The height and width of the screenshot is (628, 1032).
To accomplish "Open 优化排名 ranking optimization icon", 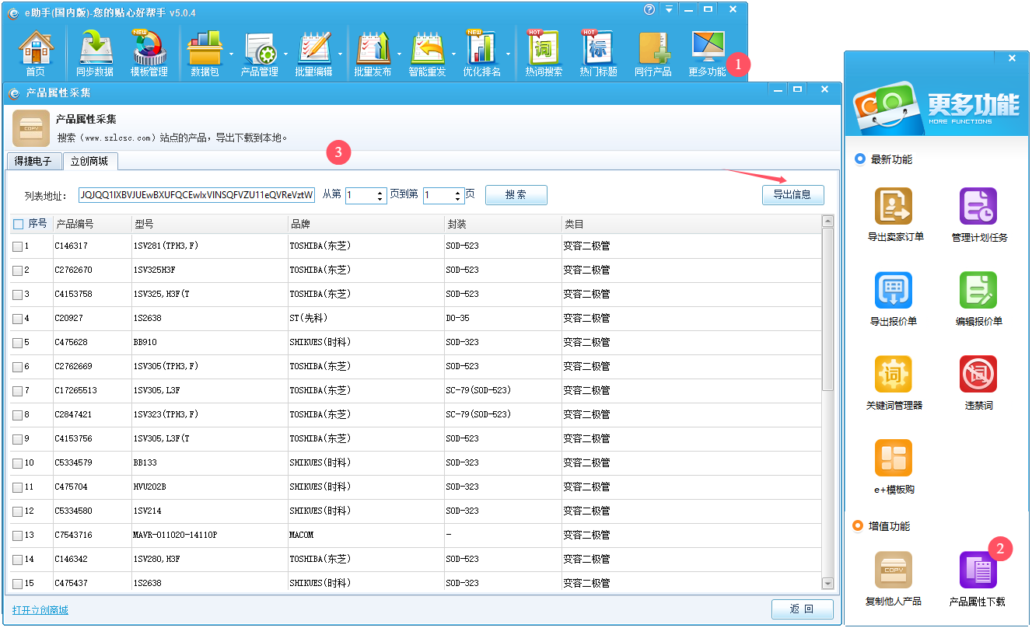I will click(482, 53).
